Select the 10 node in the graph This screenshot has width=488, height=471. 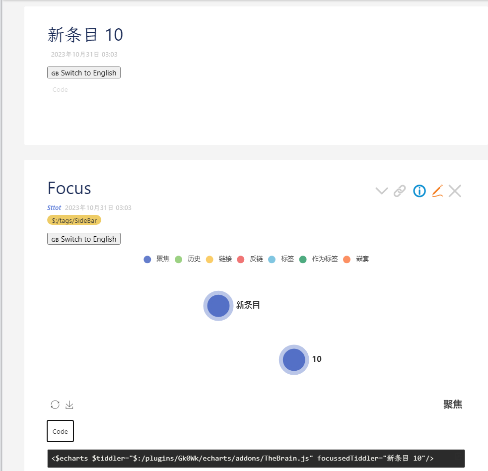pos(294,359)
